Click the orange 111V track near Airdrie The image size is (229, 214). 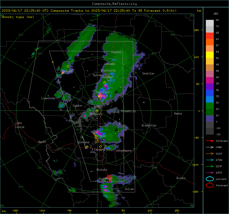tap(96, 138)
